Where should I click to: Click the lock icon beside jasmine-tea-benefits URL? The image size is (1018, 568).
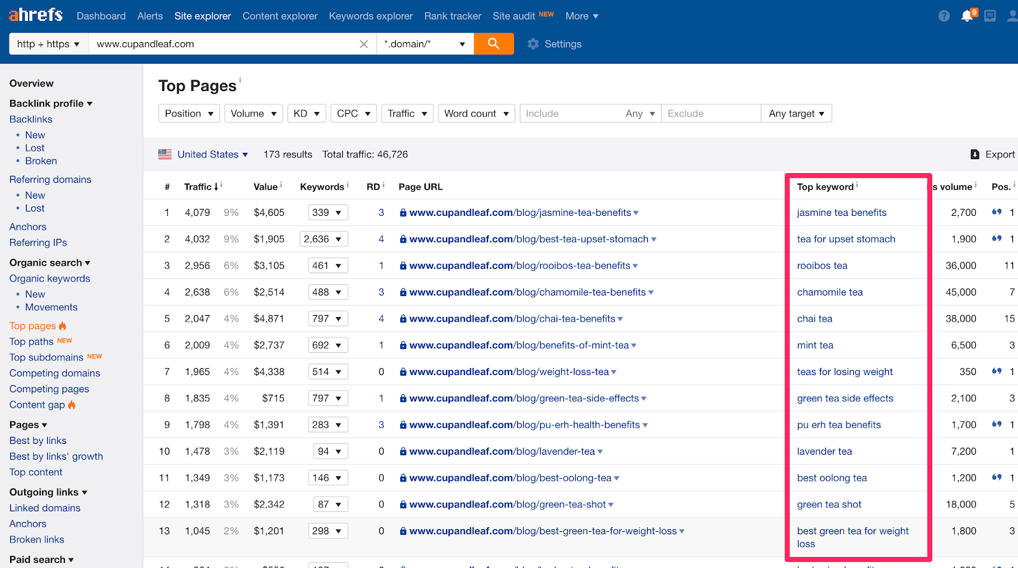click(x=403, y=213)
